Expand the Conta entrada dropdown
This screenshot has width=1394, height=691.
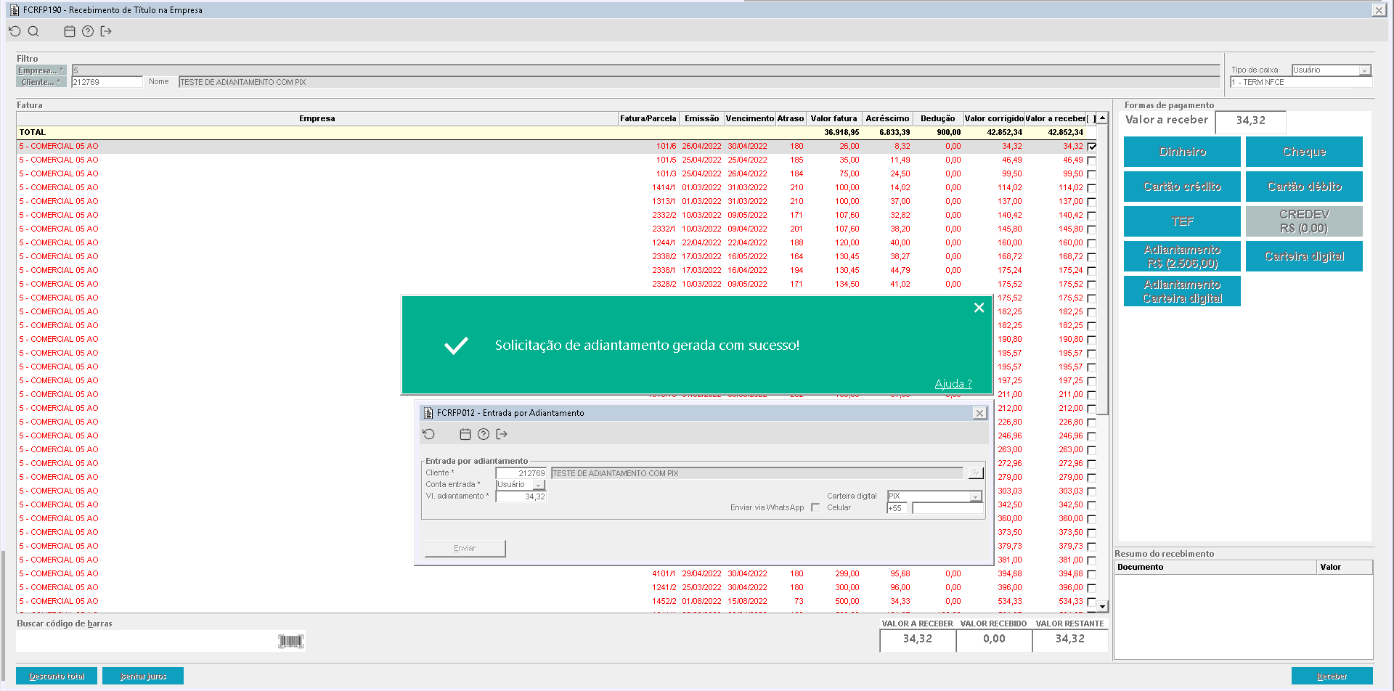coord(539,485)
